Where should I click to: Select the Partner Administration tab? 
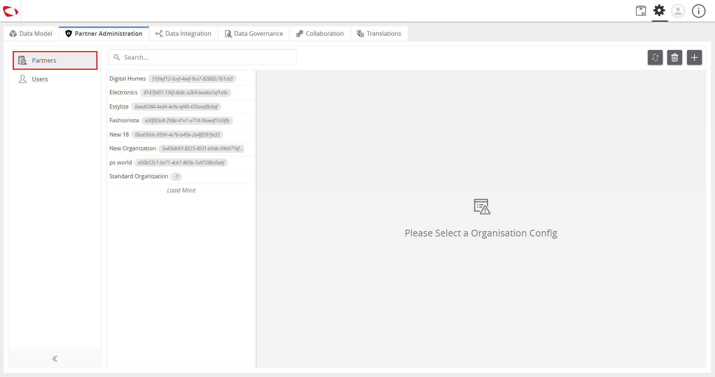104,34
